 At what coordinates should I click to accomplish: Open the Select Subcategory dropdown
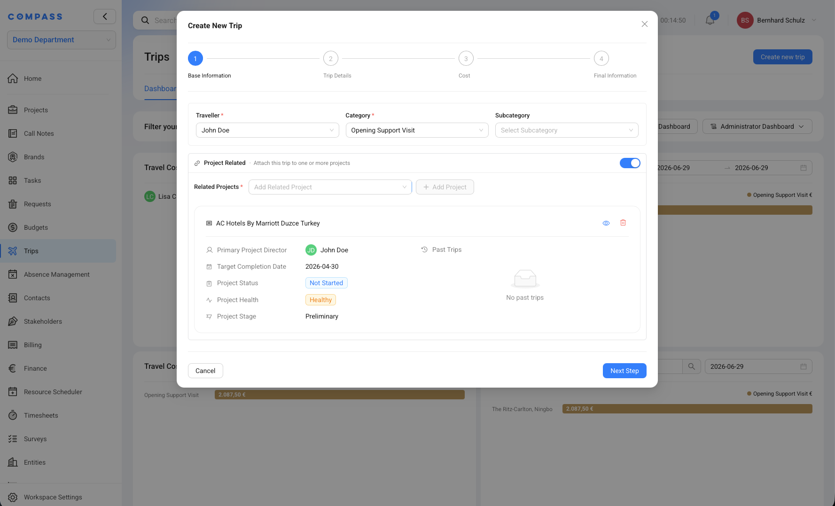(x=567, y=130)
